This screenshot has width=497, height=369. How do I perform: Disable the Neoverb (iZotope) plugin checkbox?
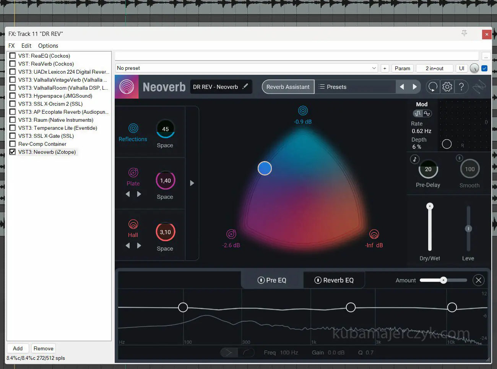(13, 152)
